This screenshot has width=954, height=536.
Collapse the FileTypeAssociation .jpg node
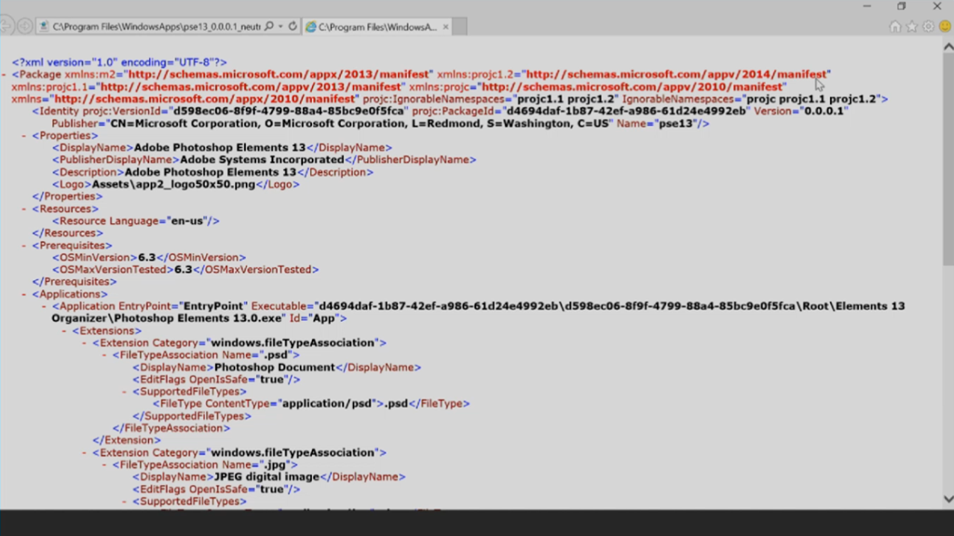[x=104, y=465]
